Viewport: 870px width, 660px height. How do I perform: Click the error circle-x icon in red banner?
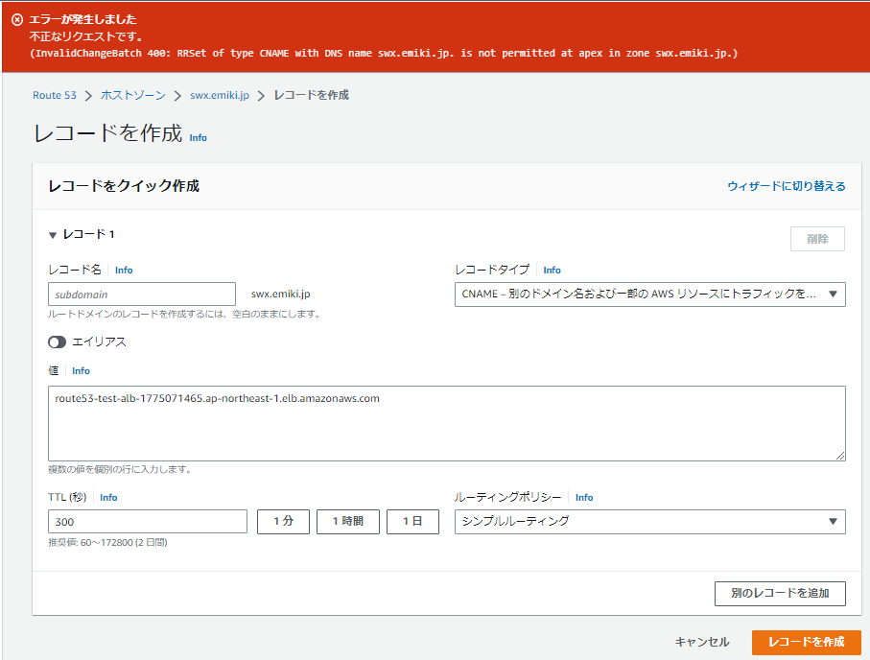pos(17,20)
